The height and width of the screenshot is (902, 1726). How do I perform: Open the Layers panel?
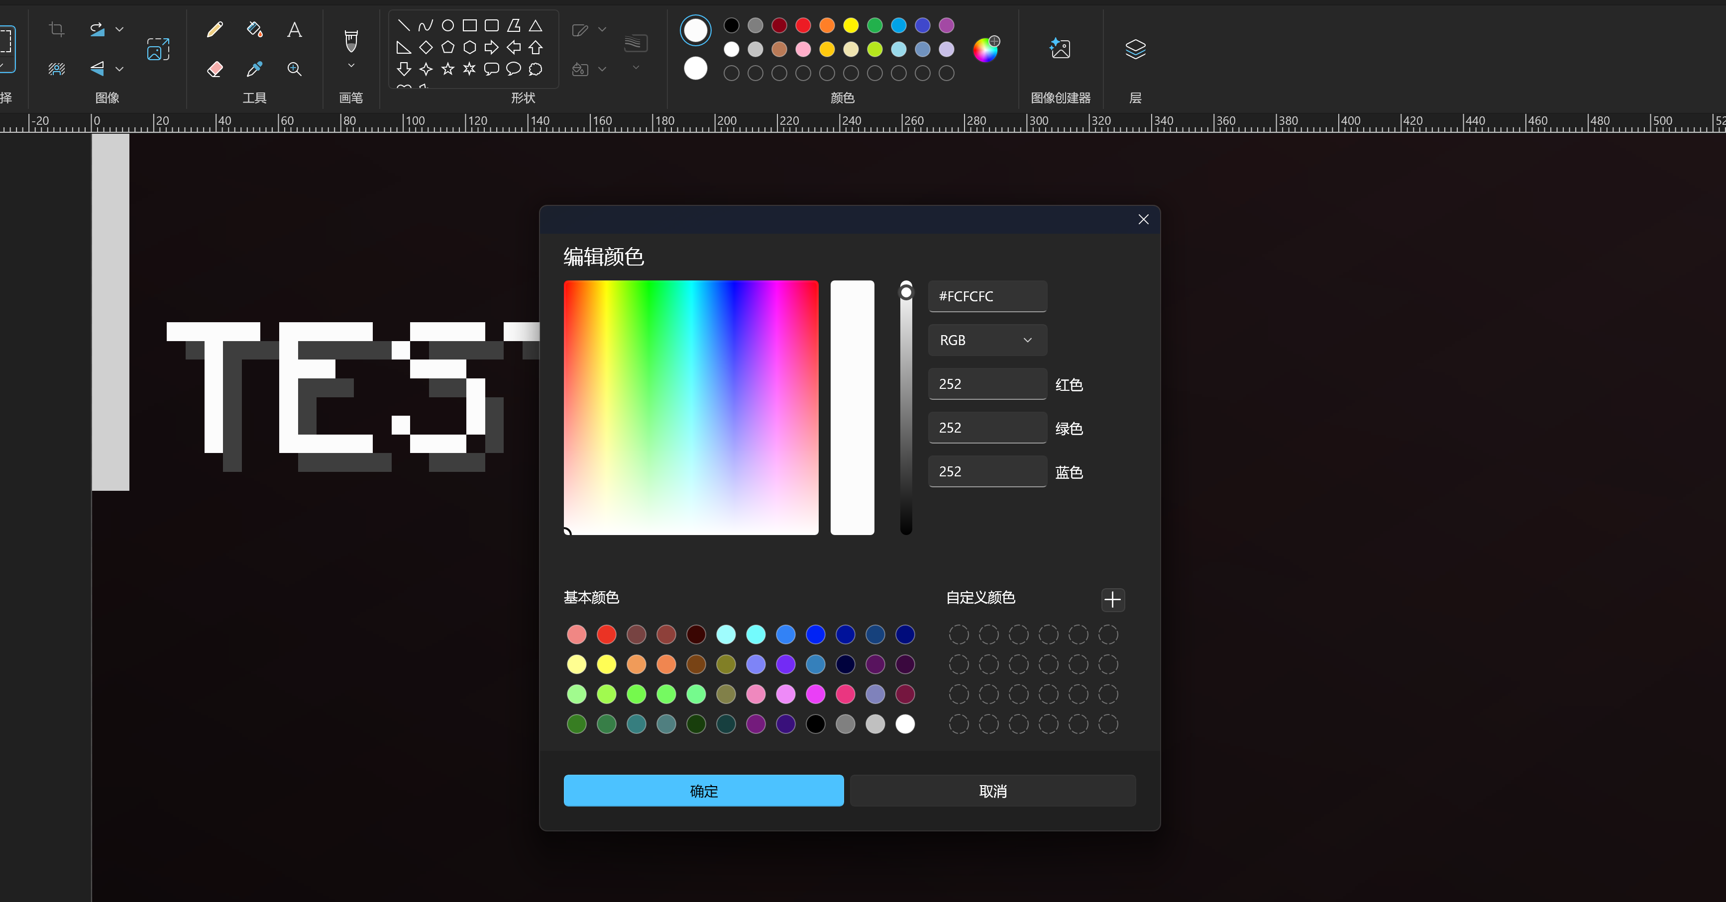(x=1135, y=49)
